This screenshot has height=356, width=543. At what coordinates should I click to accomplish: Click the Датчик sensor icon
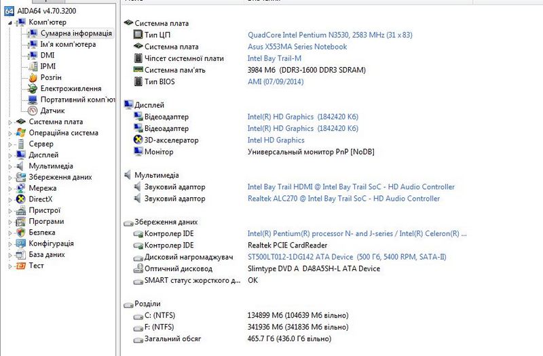coord(32,111)
